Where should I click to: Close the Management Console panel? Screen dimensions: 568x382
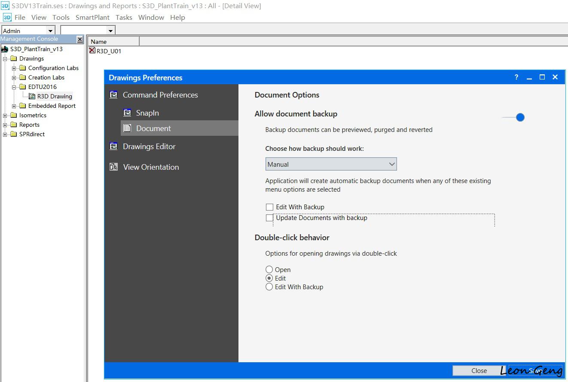(x=80, y=40)
